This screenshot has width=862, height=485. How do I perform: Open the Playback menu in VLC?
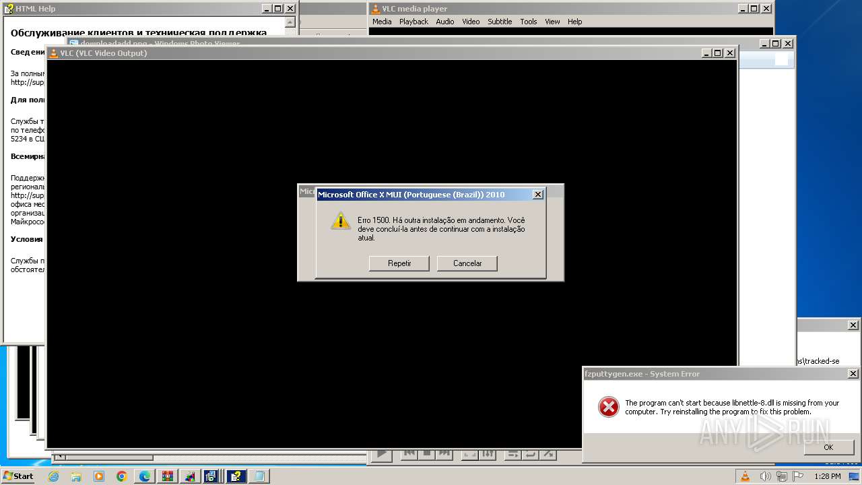point(413,22)
